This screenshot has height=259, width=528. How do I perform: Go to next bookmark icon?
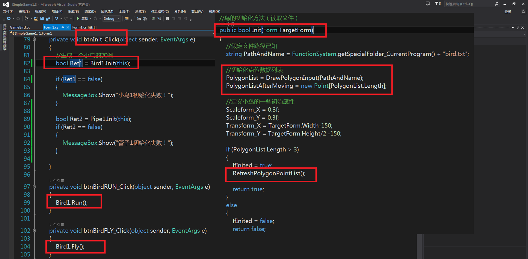tap(180, 18)
